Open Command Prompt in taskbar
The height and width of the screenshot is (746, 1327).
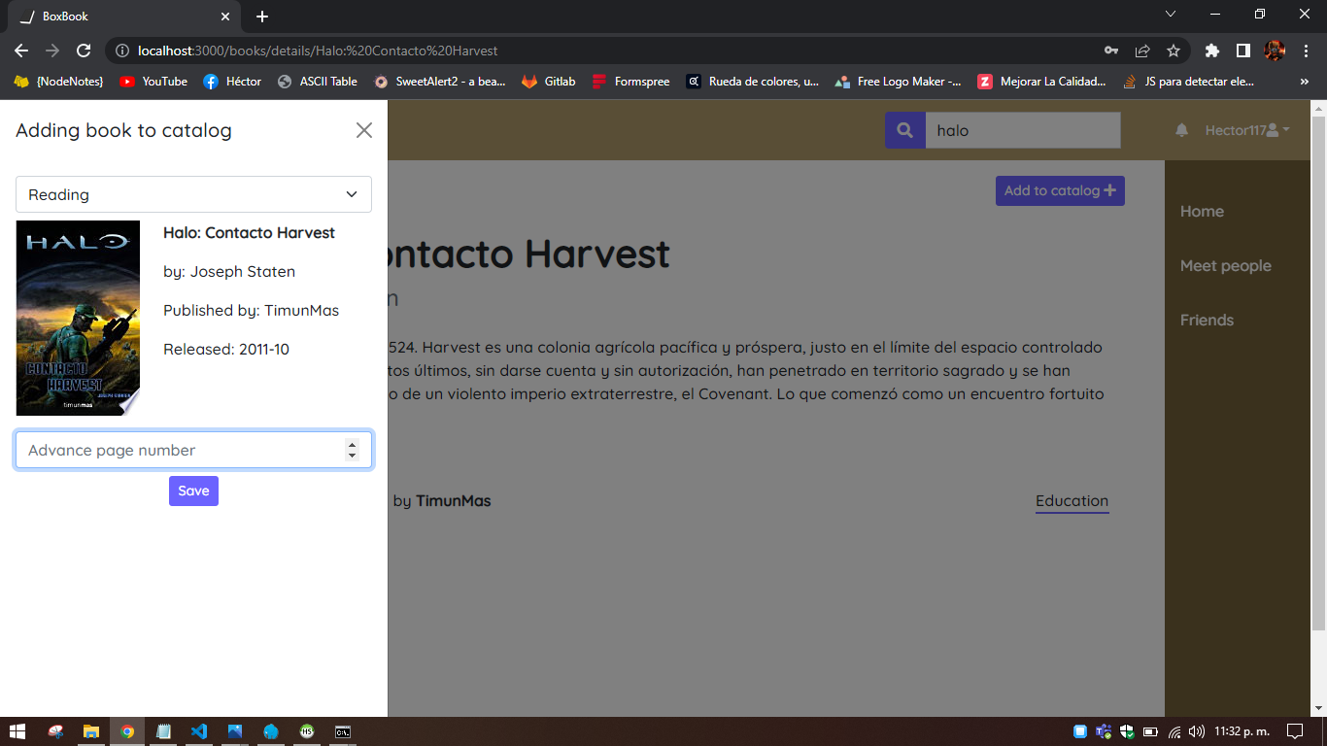coord(343,731)
